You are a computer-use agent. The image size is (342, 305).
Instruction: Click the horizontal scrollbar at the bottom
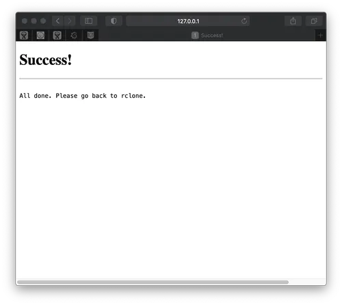(x=153, y=282)
